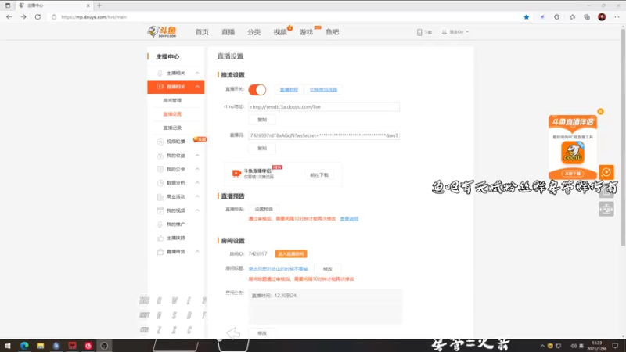This screenshot has width=626, height=352.
Task: Collapse the 直播相关 chevron
Action: point(197,87)
